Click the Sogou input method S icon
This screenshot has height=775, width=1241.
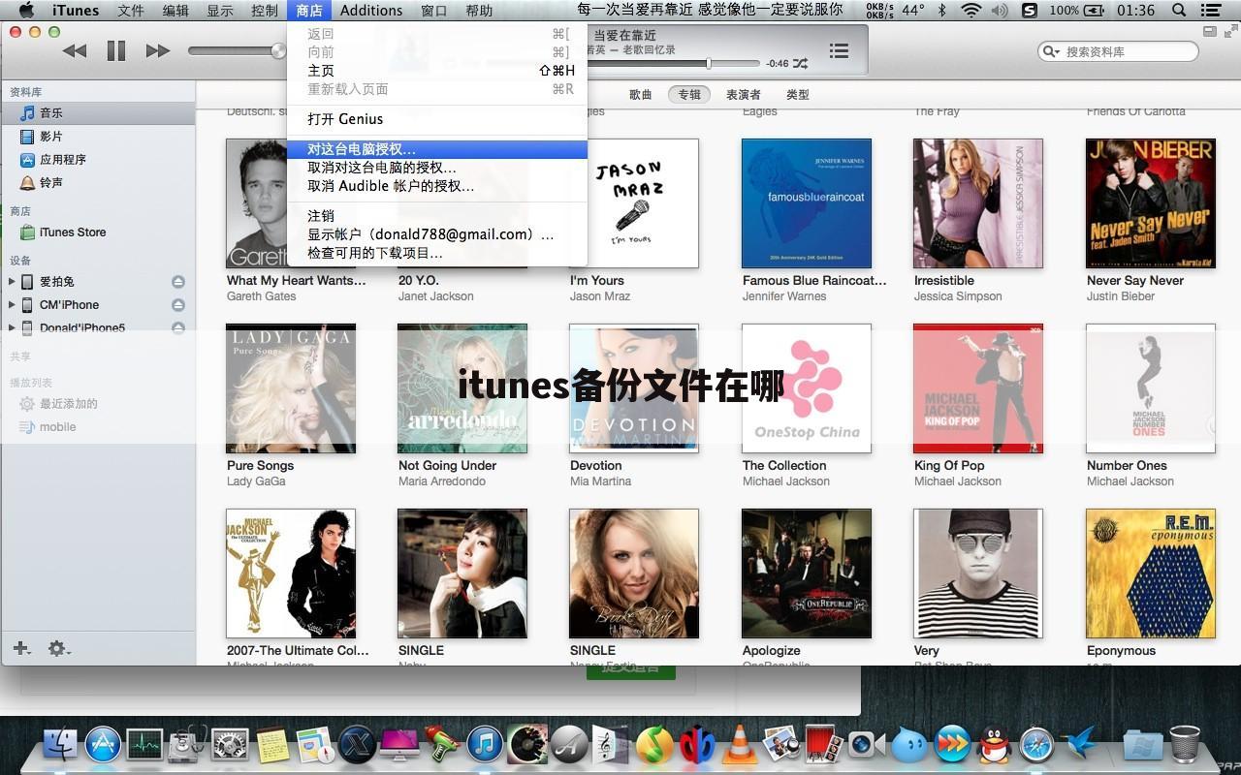1030,10
